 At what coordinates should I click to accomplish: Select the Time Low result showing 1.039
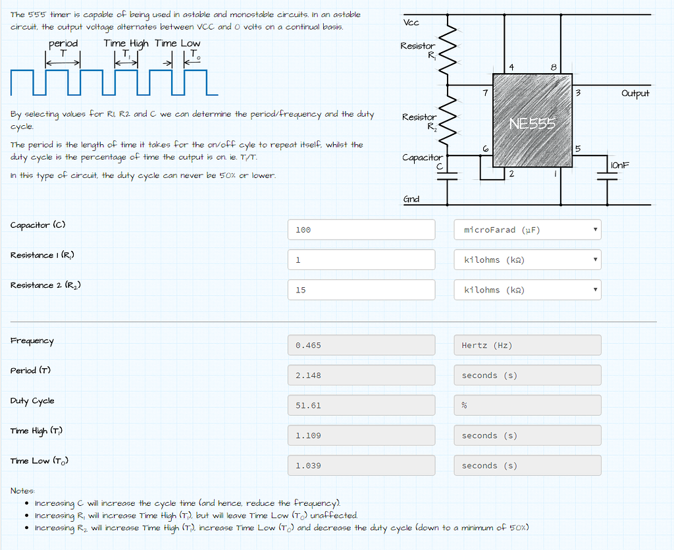(361, 465)
